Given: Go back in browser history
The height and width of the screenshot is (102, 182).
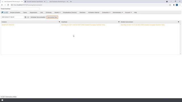Looking at the screenshot, I should coord(2,5).
